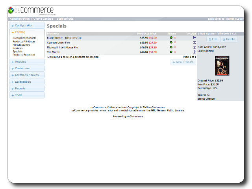Click info icon for Microsoft IntelliMouse Pro
The height and width of the screenshot is (189, 252).
[x=194, y=47]
